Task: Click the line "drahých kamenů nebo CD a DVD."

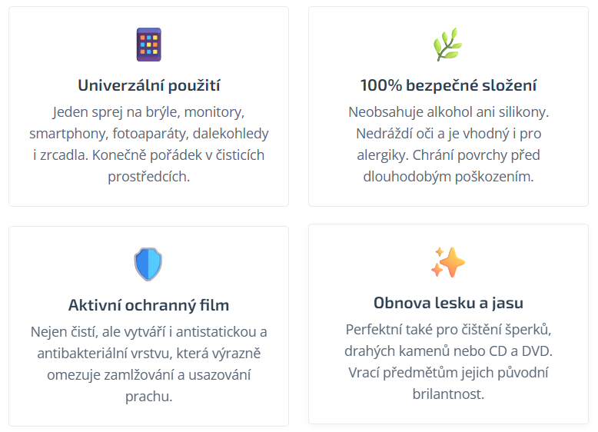Action: coord(448,351)
